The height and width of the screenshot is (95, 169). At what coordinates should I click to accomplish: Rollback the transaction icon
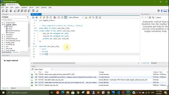[x=62, y=17]
